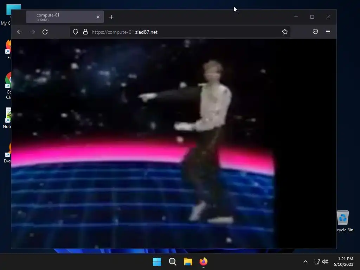Close the compute-01 tab
360x270 pixels.
[x=98, y=17]
